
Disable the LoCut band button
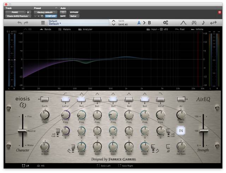tap(65, 99)
